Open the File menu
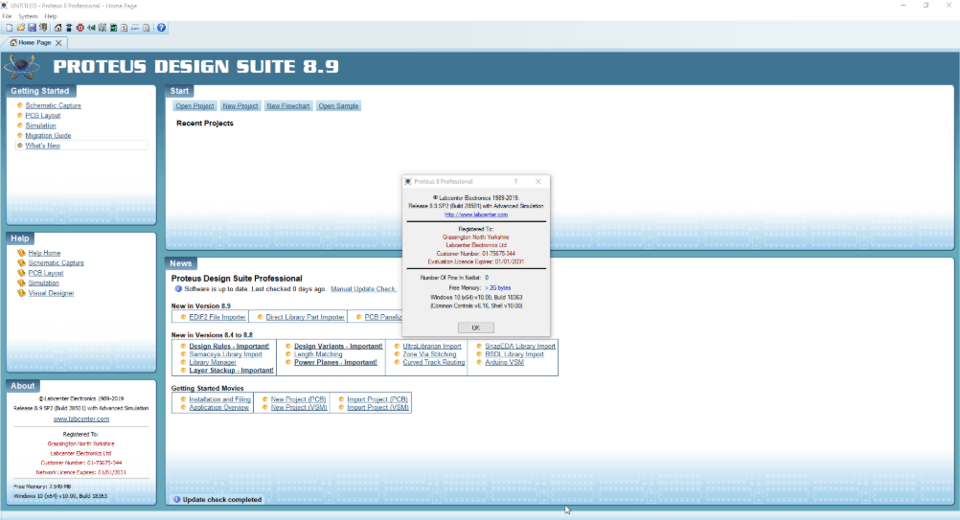Screen dimensions: 960x520 pos(7,16)
